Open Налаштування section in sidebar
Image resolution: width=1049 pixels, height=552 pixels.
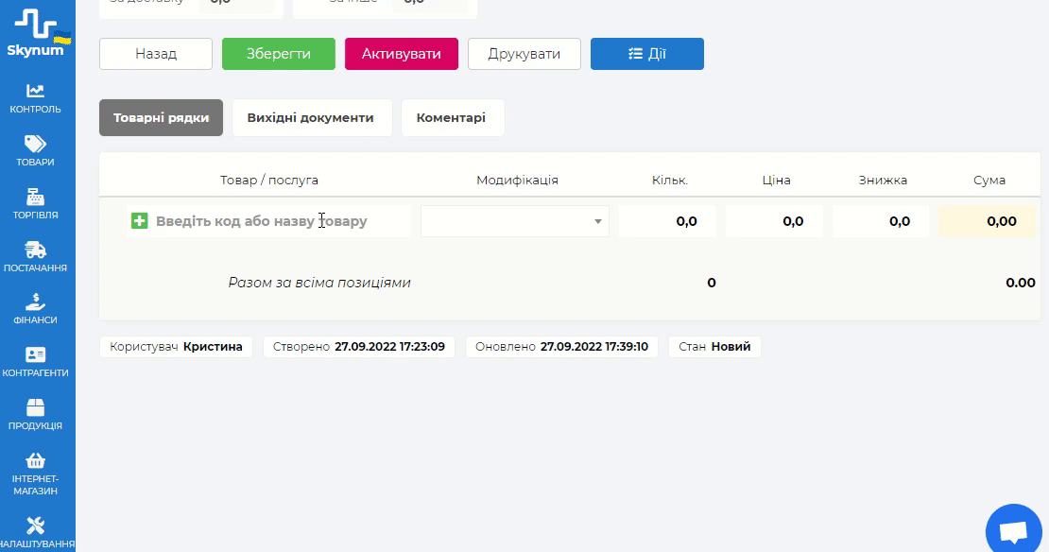tap(36, 532)
